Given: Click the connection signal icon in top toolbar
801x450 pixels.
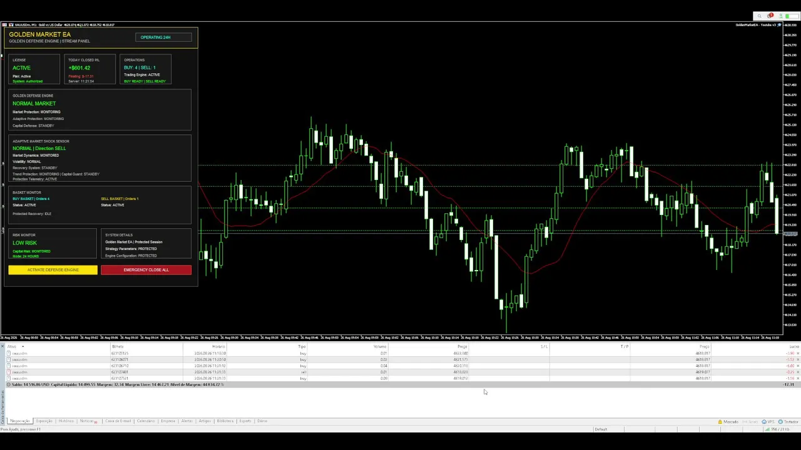Looking at the screenshot, I should (x=780, y=16).
